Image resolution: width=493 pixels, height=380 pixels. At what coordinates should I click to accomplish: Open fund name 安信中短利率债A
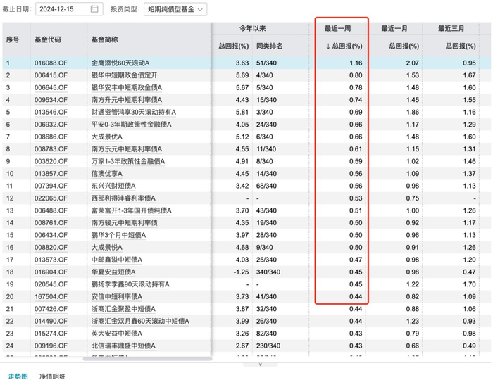pos(117,296)
